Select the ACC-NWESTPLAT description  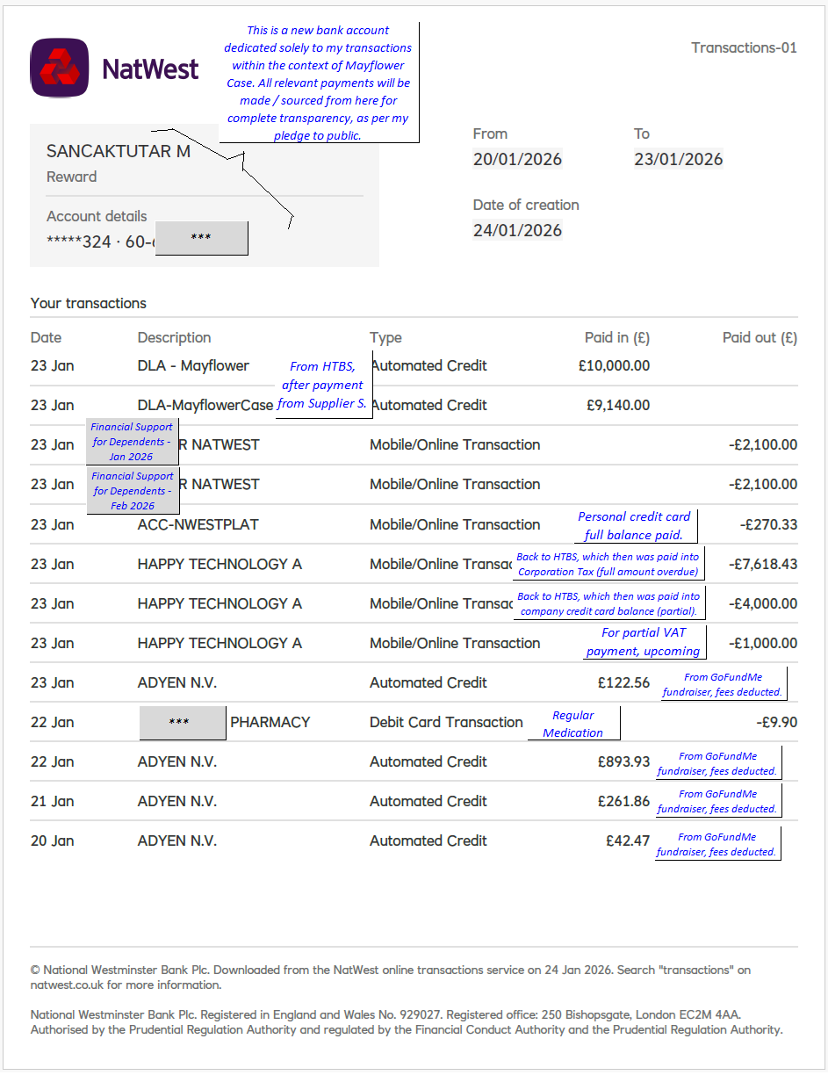[x=198, y=524]
